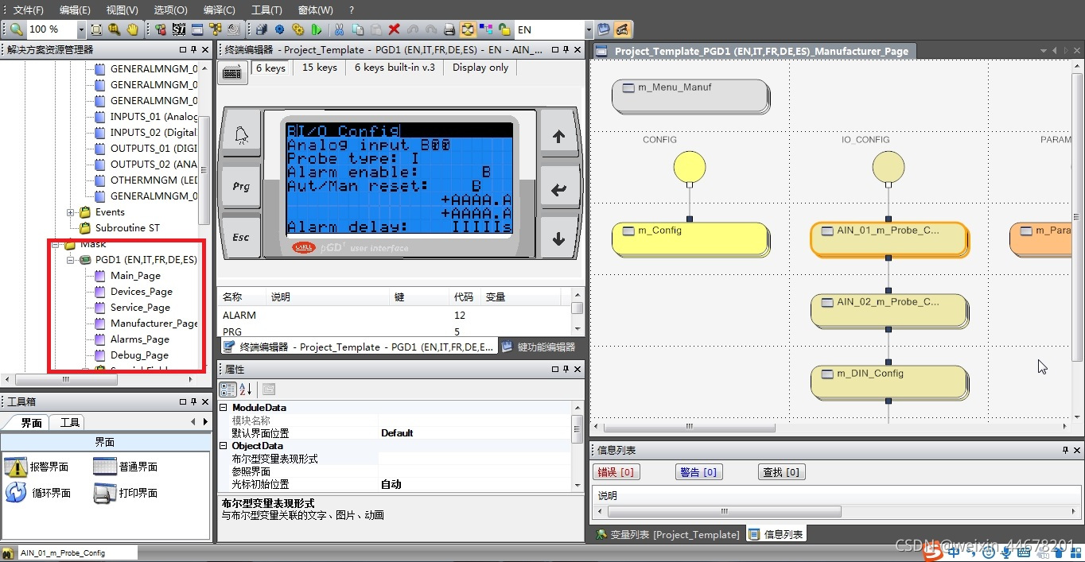Switch to the 15 keys tab
This screenshot has height=562, width=1085.
[318, 68]
